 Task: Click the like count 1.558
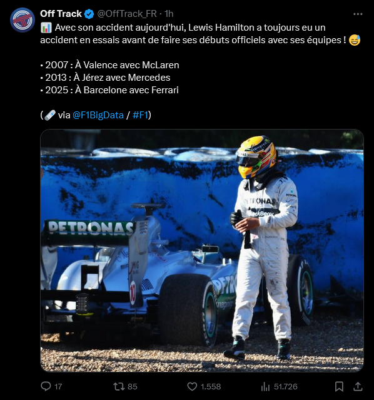pos(211,387)
